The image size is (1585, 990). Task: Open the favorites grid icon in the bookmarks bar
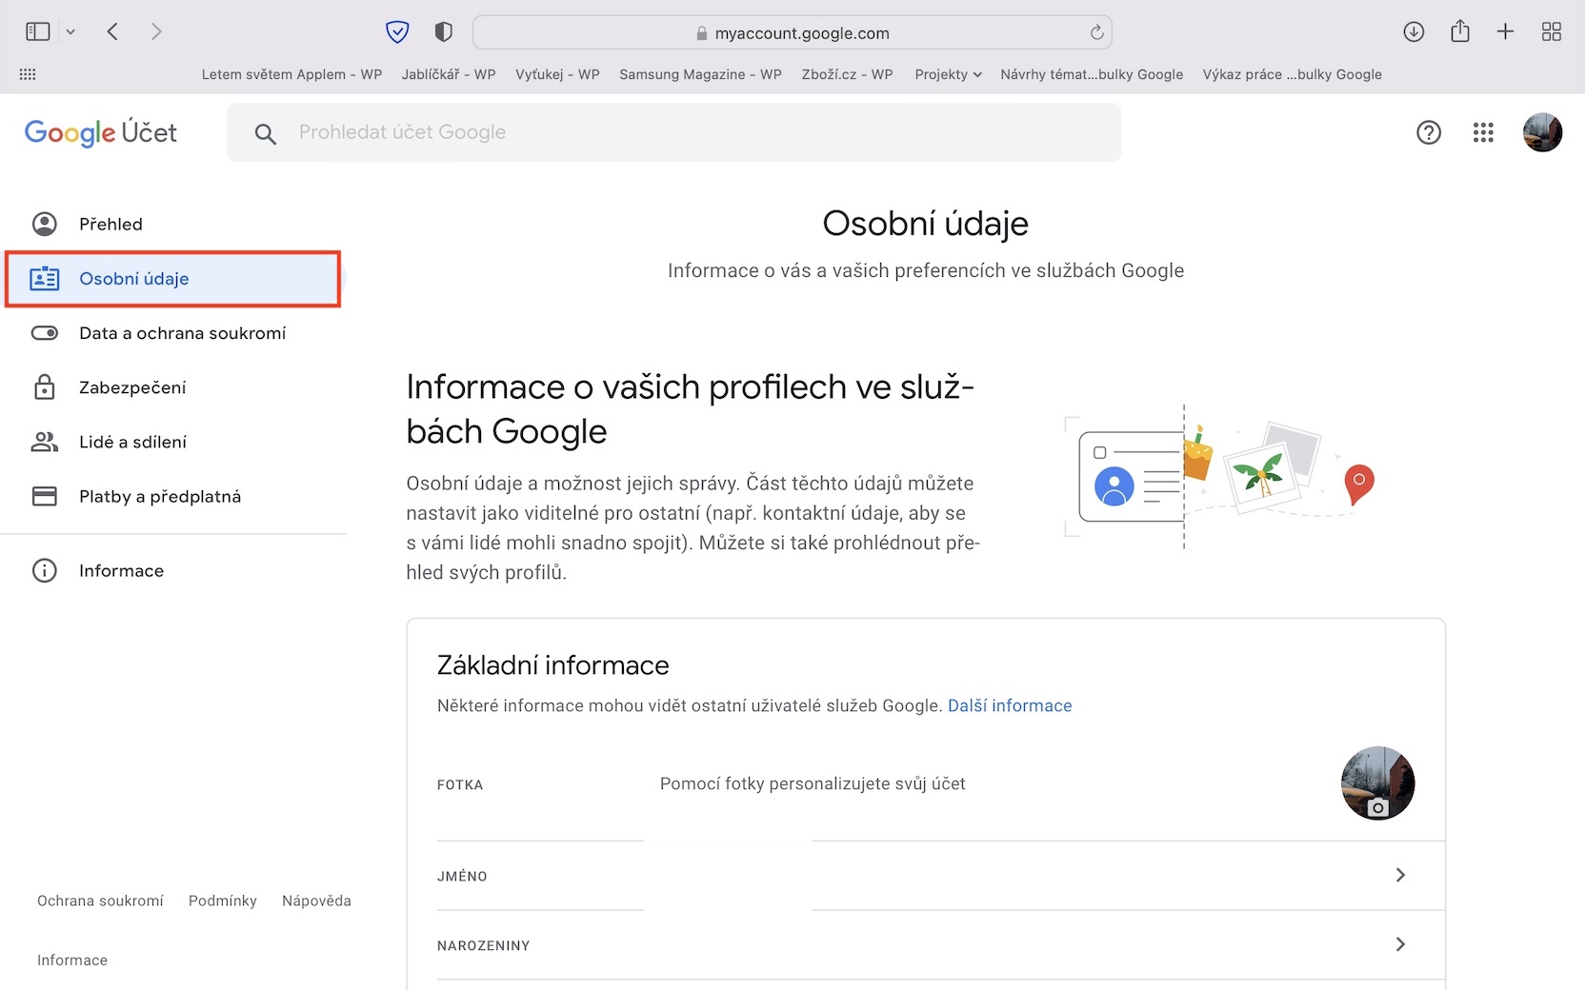coord(28,74)
